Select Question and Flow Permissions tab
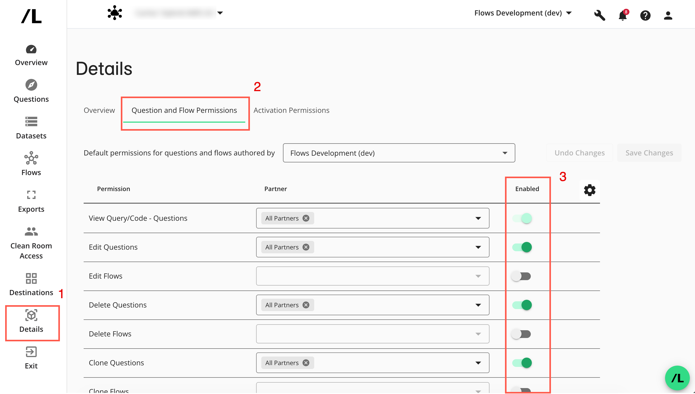The image size is (695, 394). (x=184, y=111)
